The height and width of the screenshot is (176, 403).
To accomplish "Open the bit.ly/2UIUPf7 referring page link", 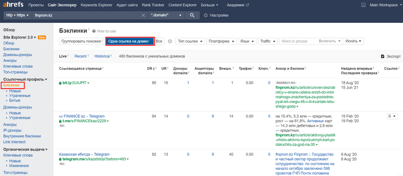I will pyautogui.click(x=74, y=83).
